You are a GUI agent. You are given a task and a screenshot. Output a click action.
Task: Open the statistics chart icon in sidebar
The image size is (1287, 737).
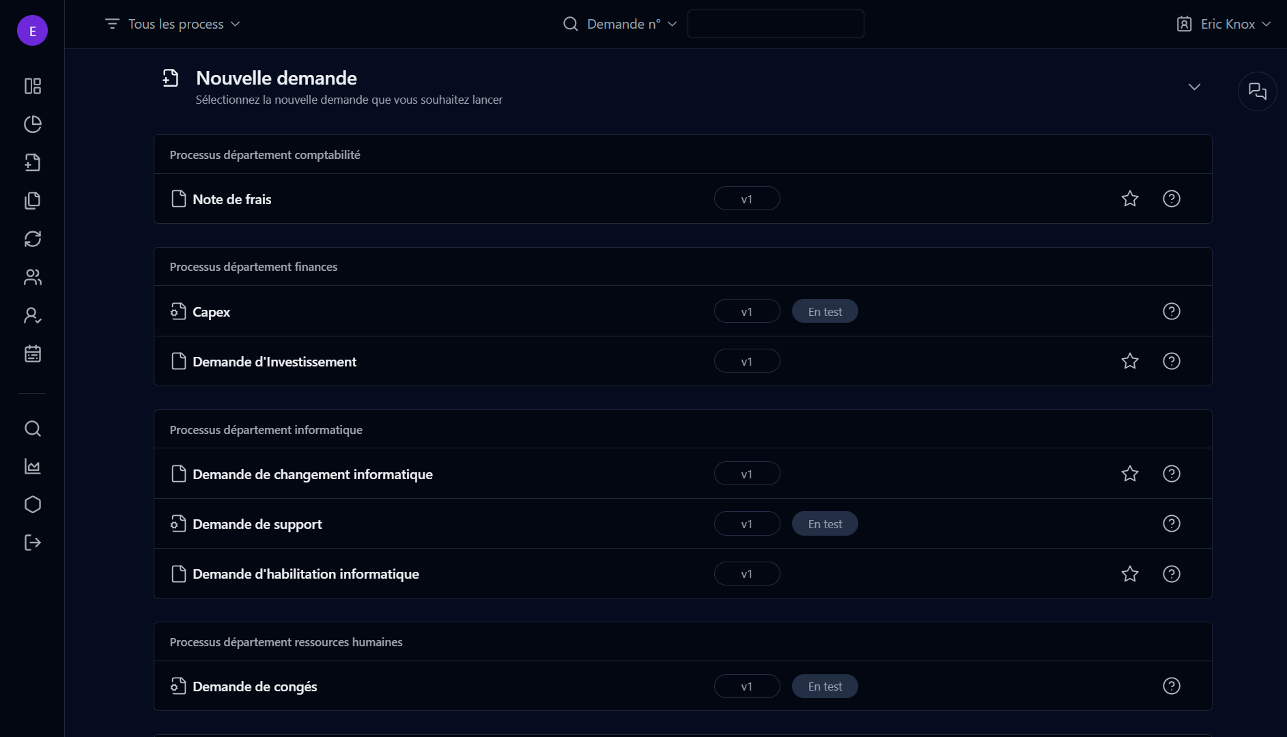coord(33,466)
